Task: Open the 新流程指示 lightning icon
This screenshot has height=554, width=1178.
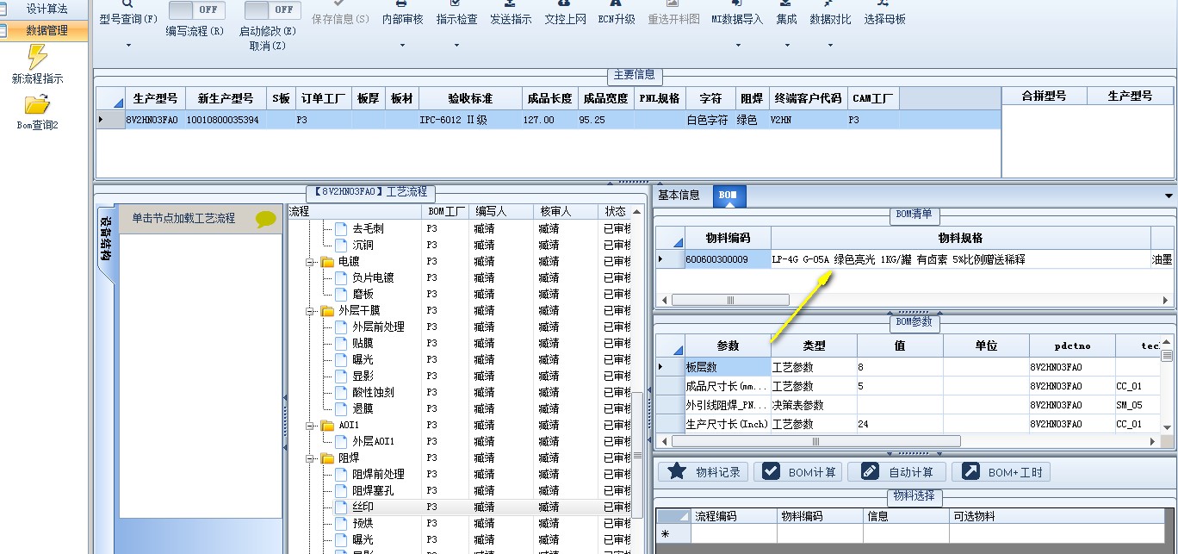Action: click(37, 57)
